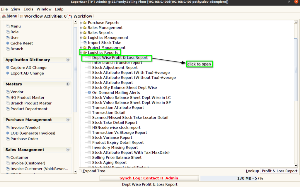Expand the Project Management tree node
The width and height of the screenshot is (300, 187).
click(x=81, y=47)
